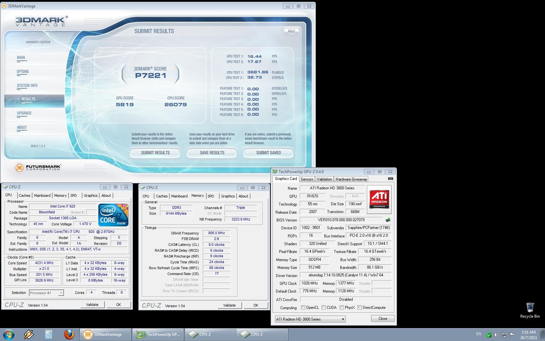Viewport: 545px width, 341px height.
Task: Click the GPU Clock 1026 MHz field
Action: 310,283
